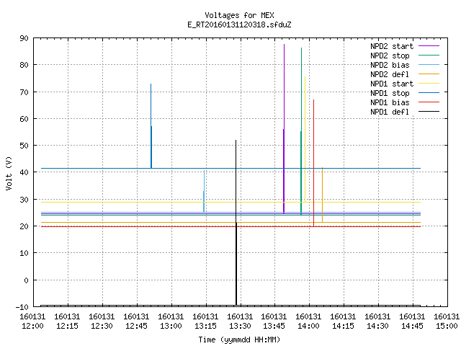The image size is (461, 346).
Task: Click the 'NPD2 defl' legend label
Action: click(x=390, y=74)
